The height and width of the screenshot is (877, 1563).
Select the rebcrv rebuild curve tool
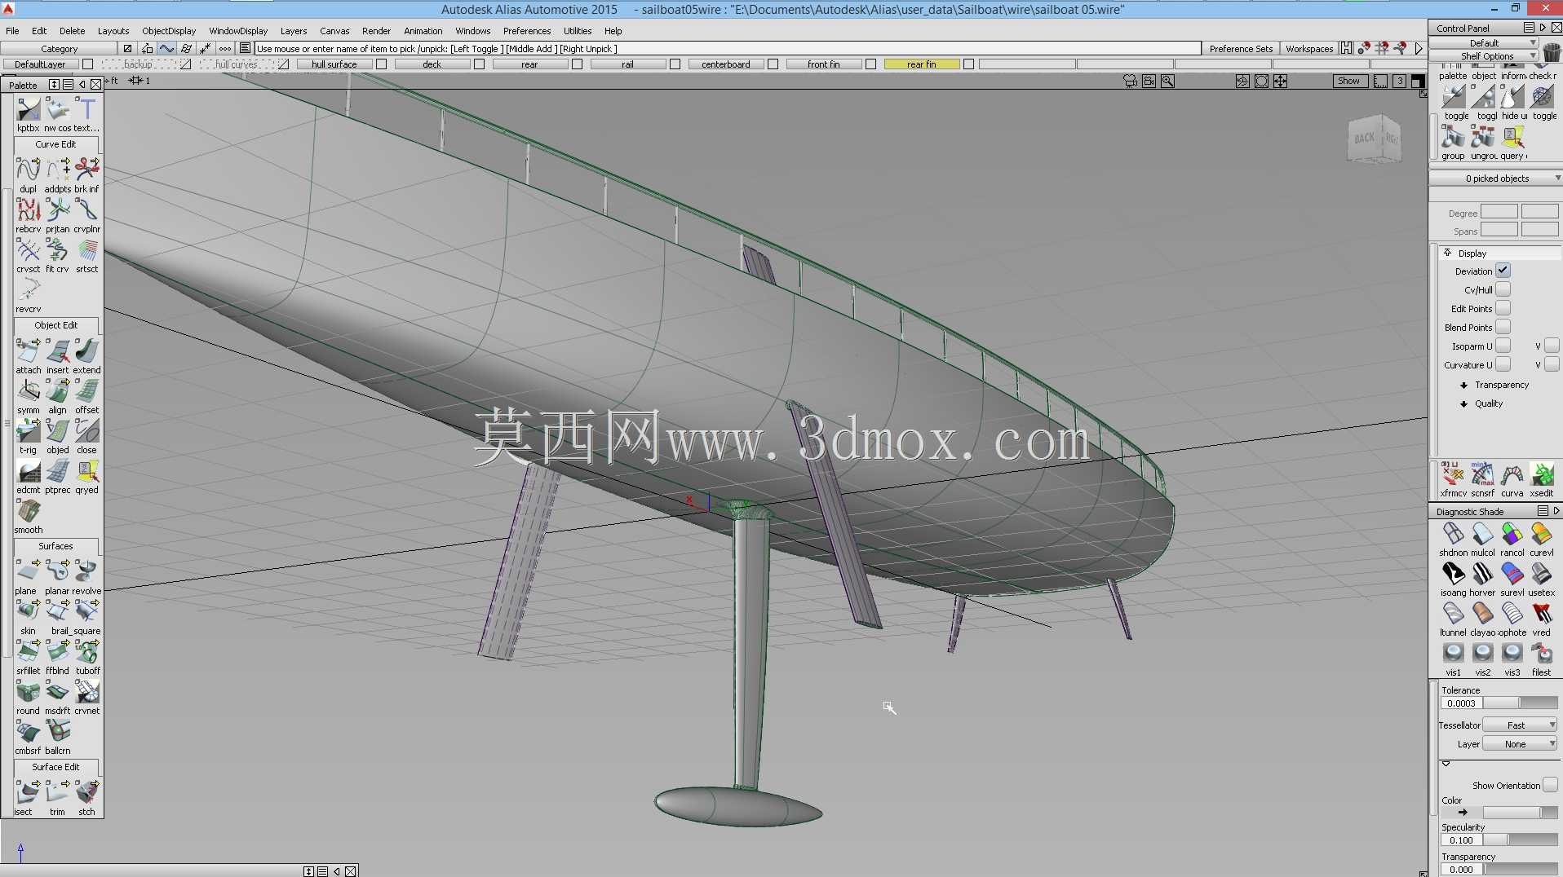coord(28,210)
